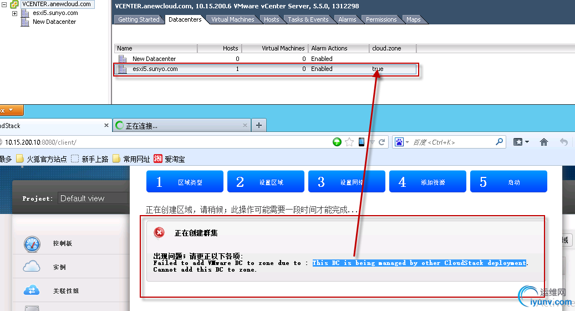Go to the browser home page
This screenshot has height=311, width=575.
pyautogui.click(x=544, y=142)
